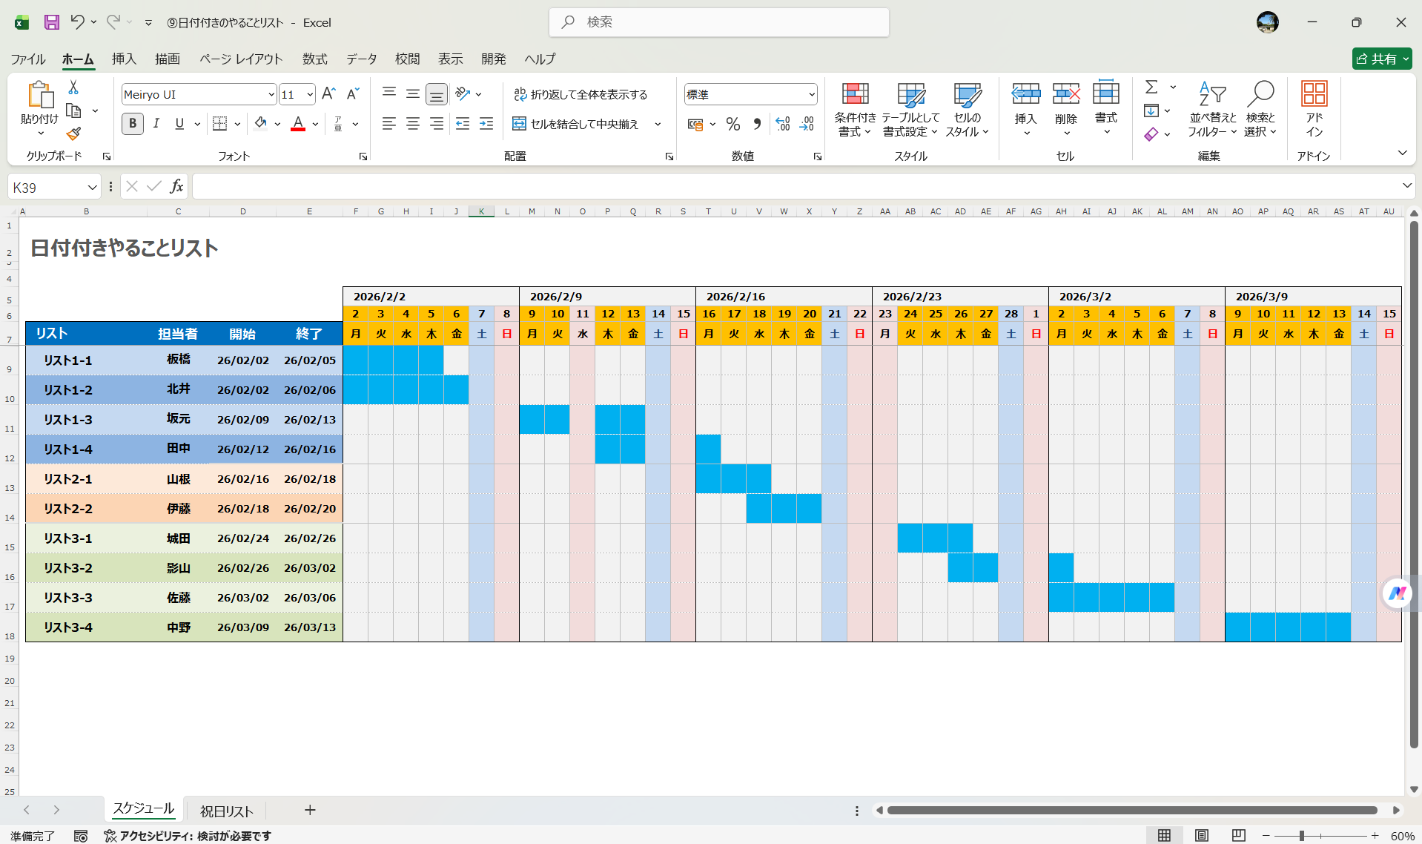Image resolution: width=1422 pixels, height=844 pixels.
Task: Open the fill color dropdown arrow
Action: [277, 124]
